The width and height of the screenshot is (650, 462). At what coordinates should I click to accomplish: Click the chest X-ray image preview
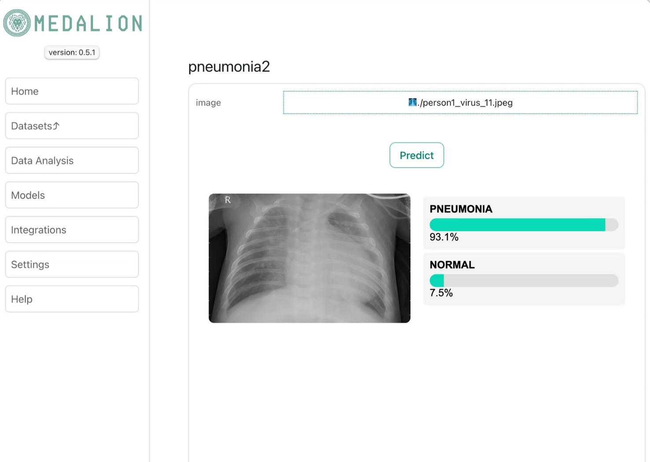coord(309,258)
